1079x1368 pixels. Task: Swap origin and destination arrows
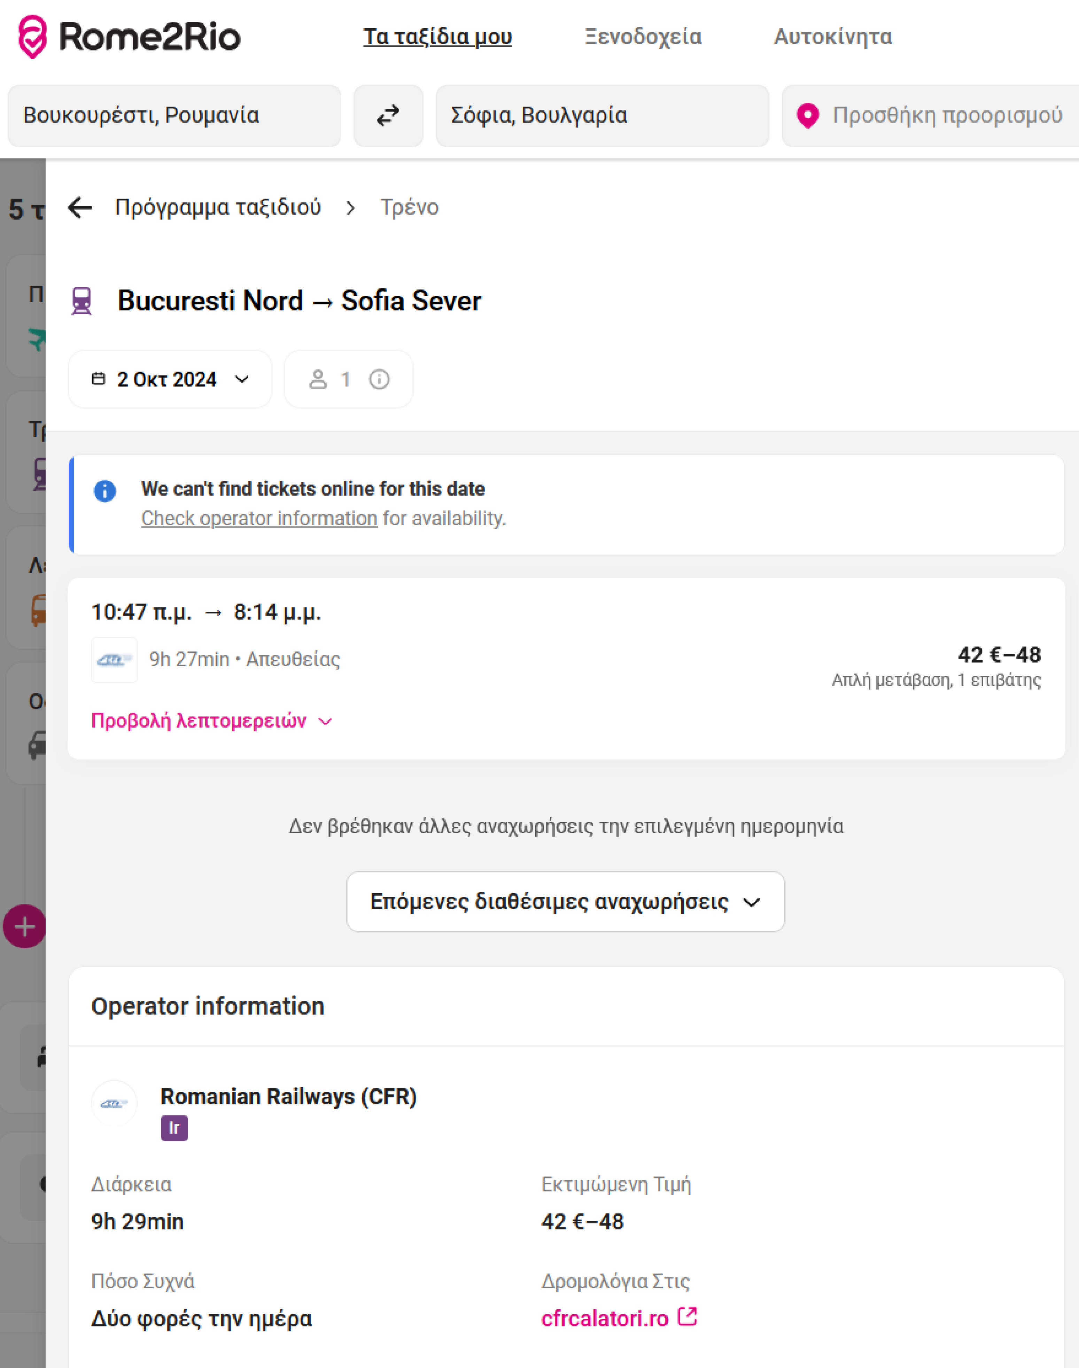[388, 116]
